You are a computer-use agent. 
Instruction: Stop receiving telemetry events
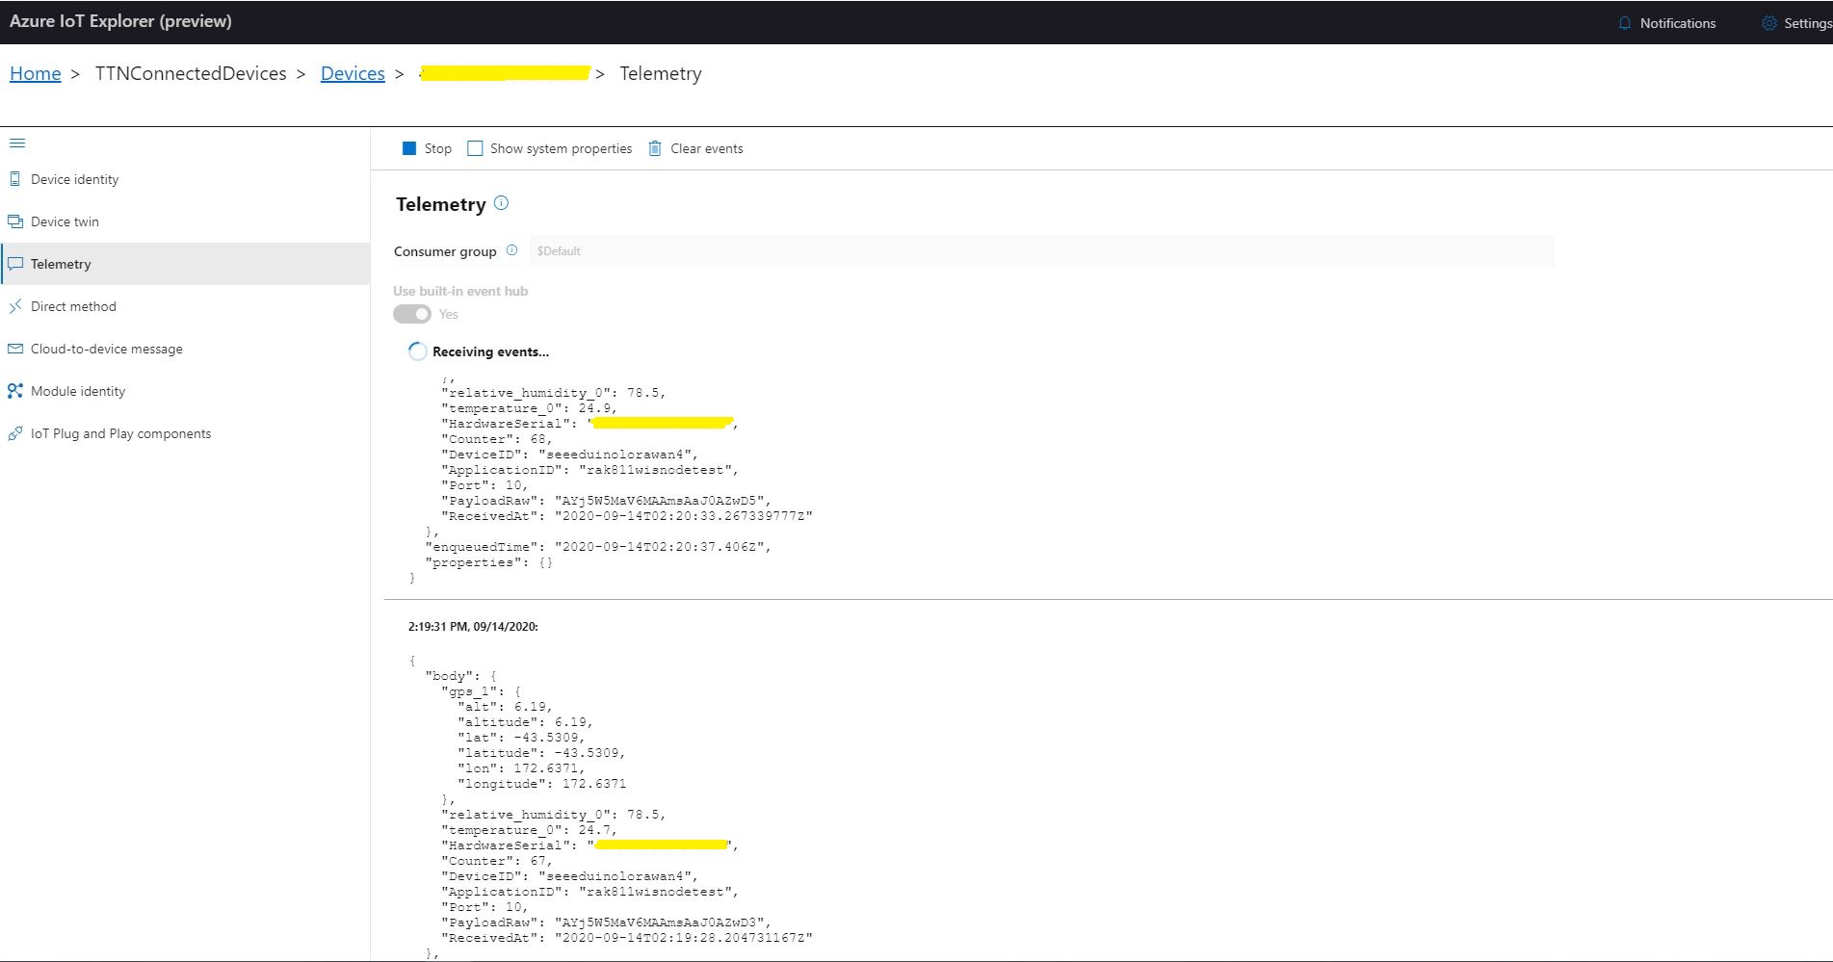click(x=409, y=147)
